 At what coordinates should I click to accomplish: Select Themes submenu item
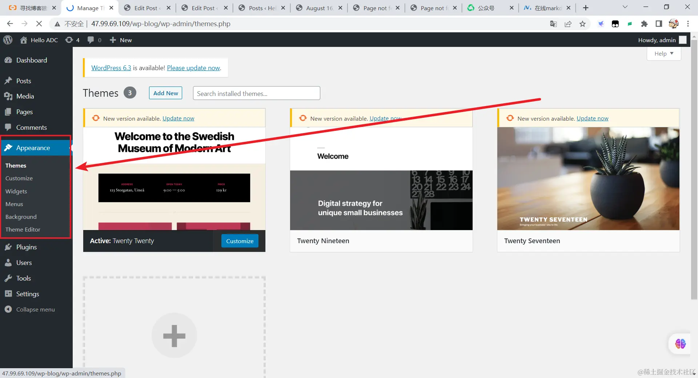16,165
